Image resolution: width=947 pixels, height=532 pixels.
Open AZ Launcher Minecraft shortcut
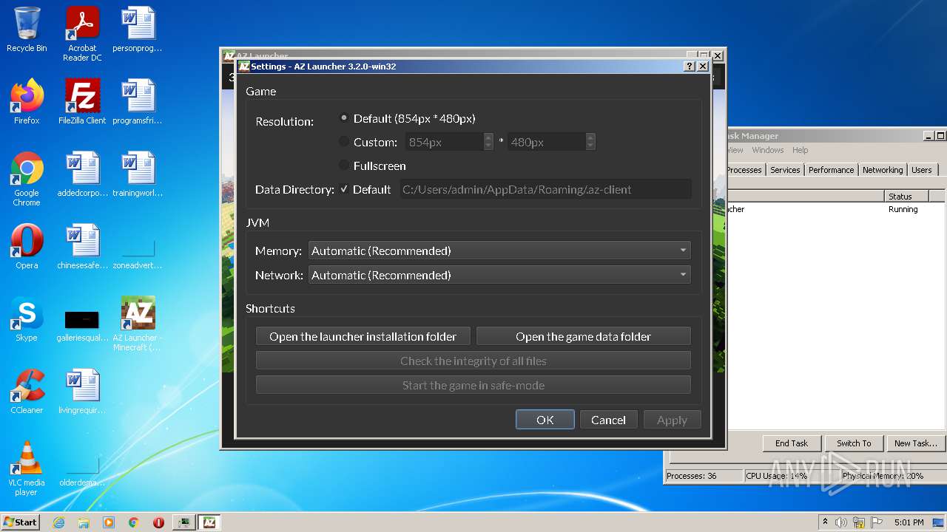pos(138,324)
